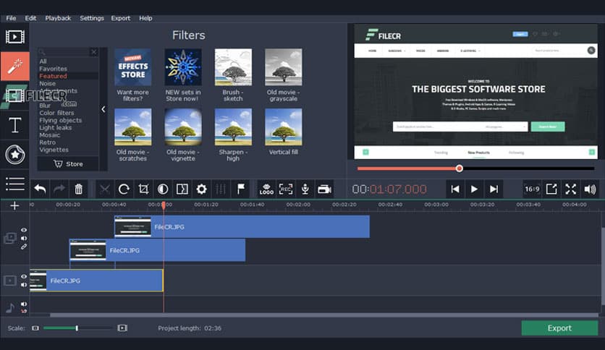605x350 pixels.
Task: Mute the overlay track speaker
Action: pyautogui.click(x=24, y=238)
